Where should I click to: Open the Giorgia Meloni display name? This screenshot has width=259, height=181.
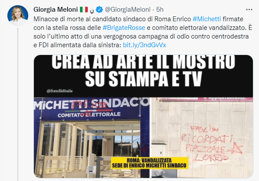tap(56, 10)
